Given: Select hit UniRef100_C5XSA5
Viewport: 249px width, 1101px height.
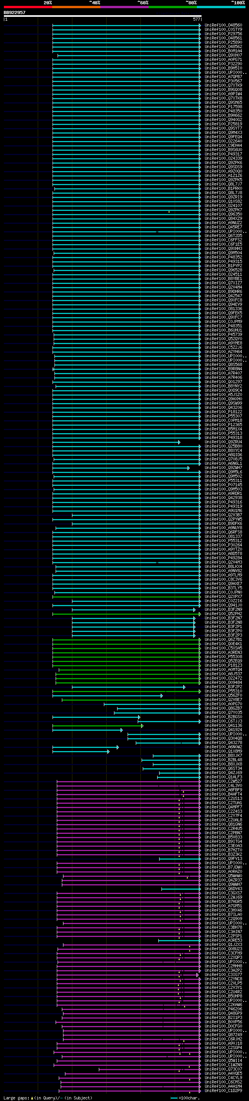Looking at the screenshot, I should (223, 648).
